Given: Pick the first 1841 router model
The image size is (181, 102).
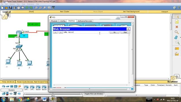Looking at the screenshot, I should (x=26, y=88).
